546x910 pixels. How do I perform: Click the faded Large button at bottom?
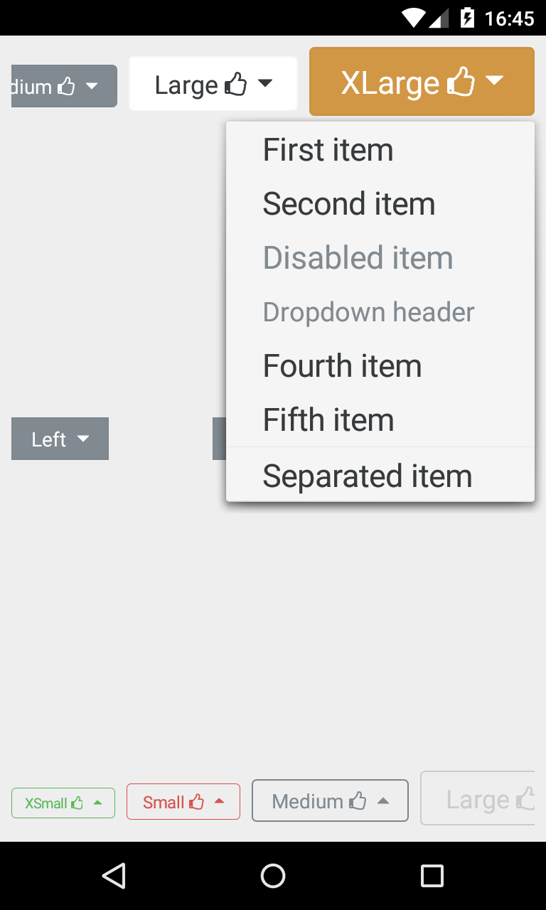pos(478,798)
